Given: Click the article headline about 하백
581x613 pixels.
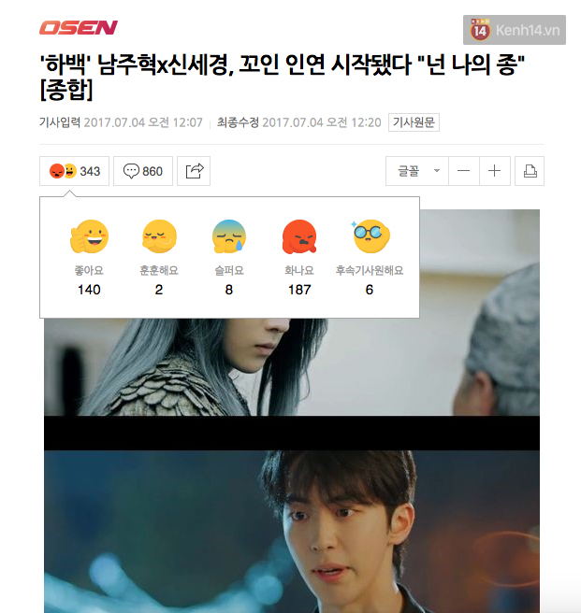Looking at the screenshot, I should tap(282, 77).
